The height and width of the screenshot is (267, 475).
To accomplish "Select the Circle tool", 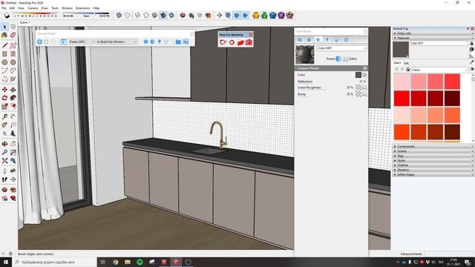I will pos(4,62).
